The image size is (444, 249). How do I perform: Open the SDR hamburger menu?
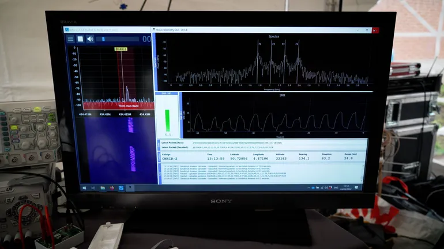(70, 39)
